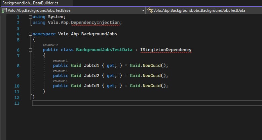
Task: Click the underlined DependencyInjection namespace
Action: coord(95,23)
